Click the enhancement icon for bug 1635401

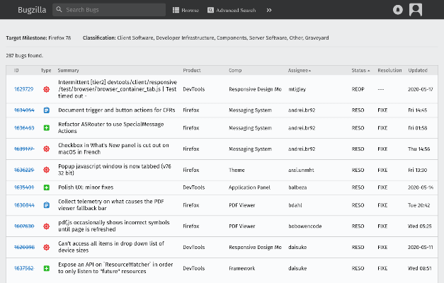(x=47, y=187)
